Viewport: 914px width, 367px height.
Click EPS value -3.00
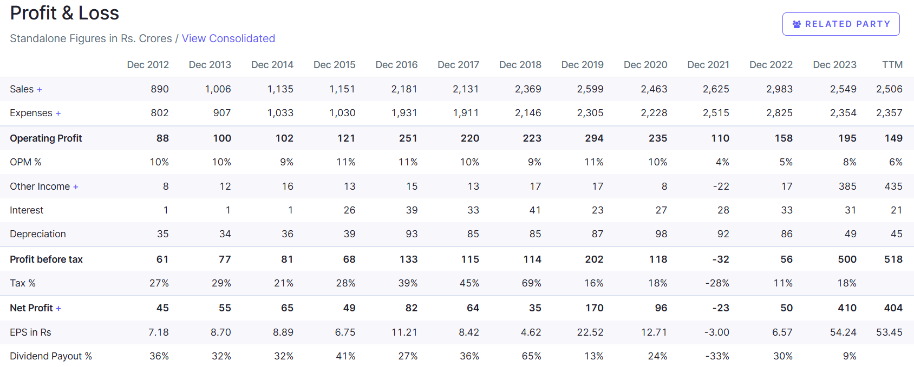717,332
